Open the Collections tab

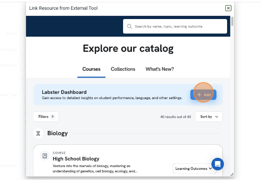click(123, 69)
